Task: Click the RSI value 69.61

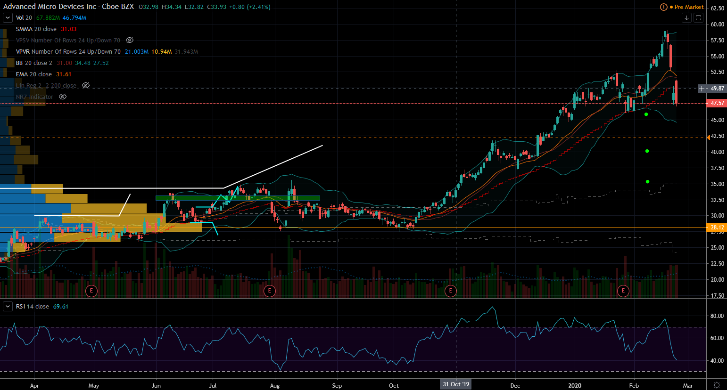Action: click(x=61, y=307)
